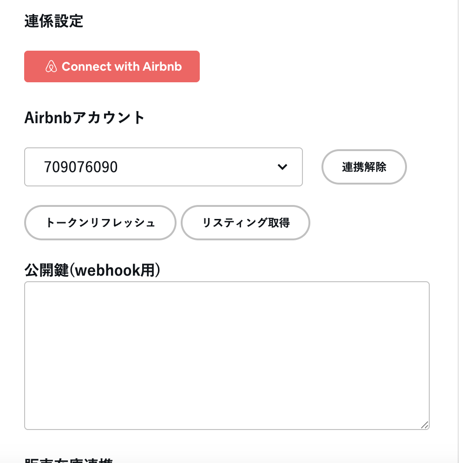Click the 公開鍵(webhook用) field label
Screen dimensions: 459x463
tap(92, 270)
